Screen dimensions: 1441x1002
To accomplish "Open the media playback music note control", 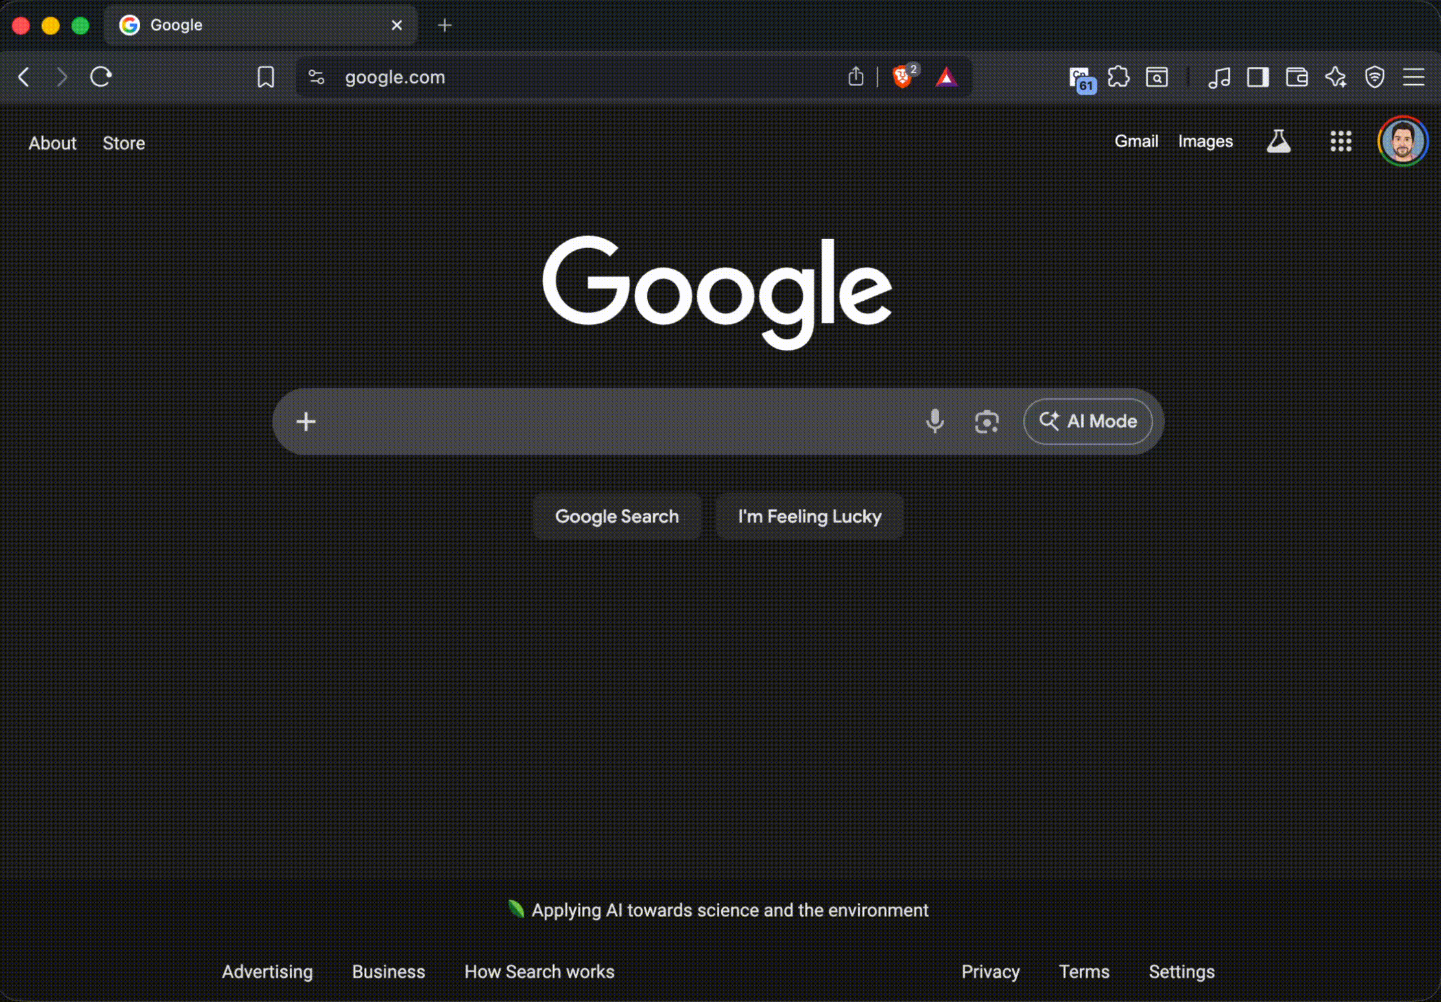I will [x=1219, y=77].
